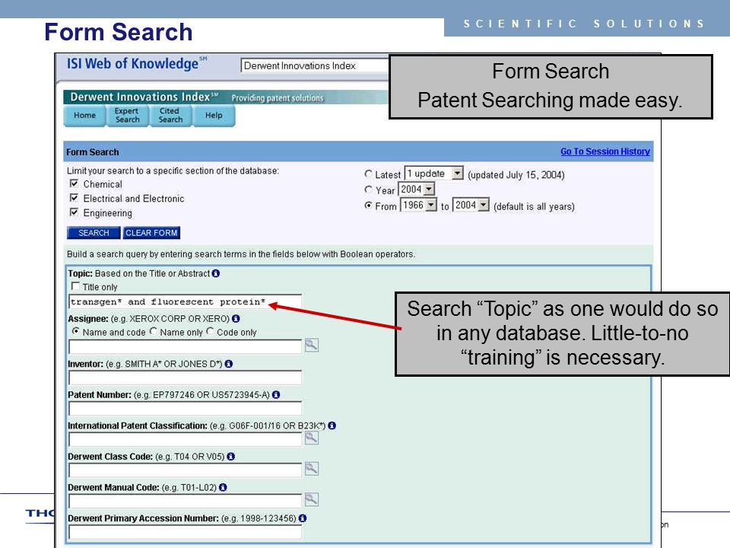Image resolution: width=730 pixels, height=548 pixels.
Task: Click International Patent Classification input field
Action: pyautogui.click(x=186, y=439)
